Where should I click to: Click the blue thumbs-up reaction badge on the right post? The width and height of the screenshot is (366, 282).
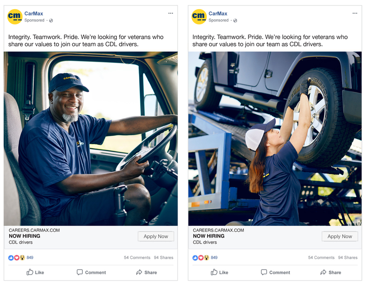point(194,257)
